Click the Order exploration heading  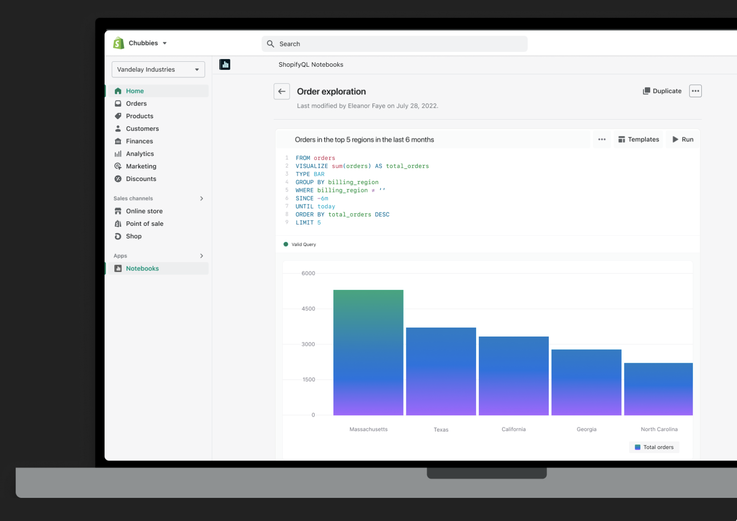coord(331,92)
